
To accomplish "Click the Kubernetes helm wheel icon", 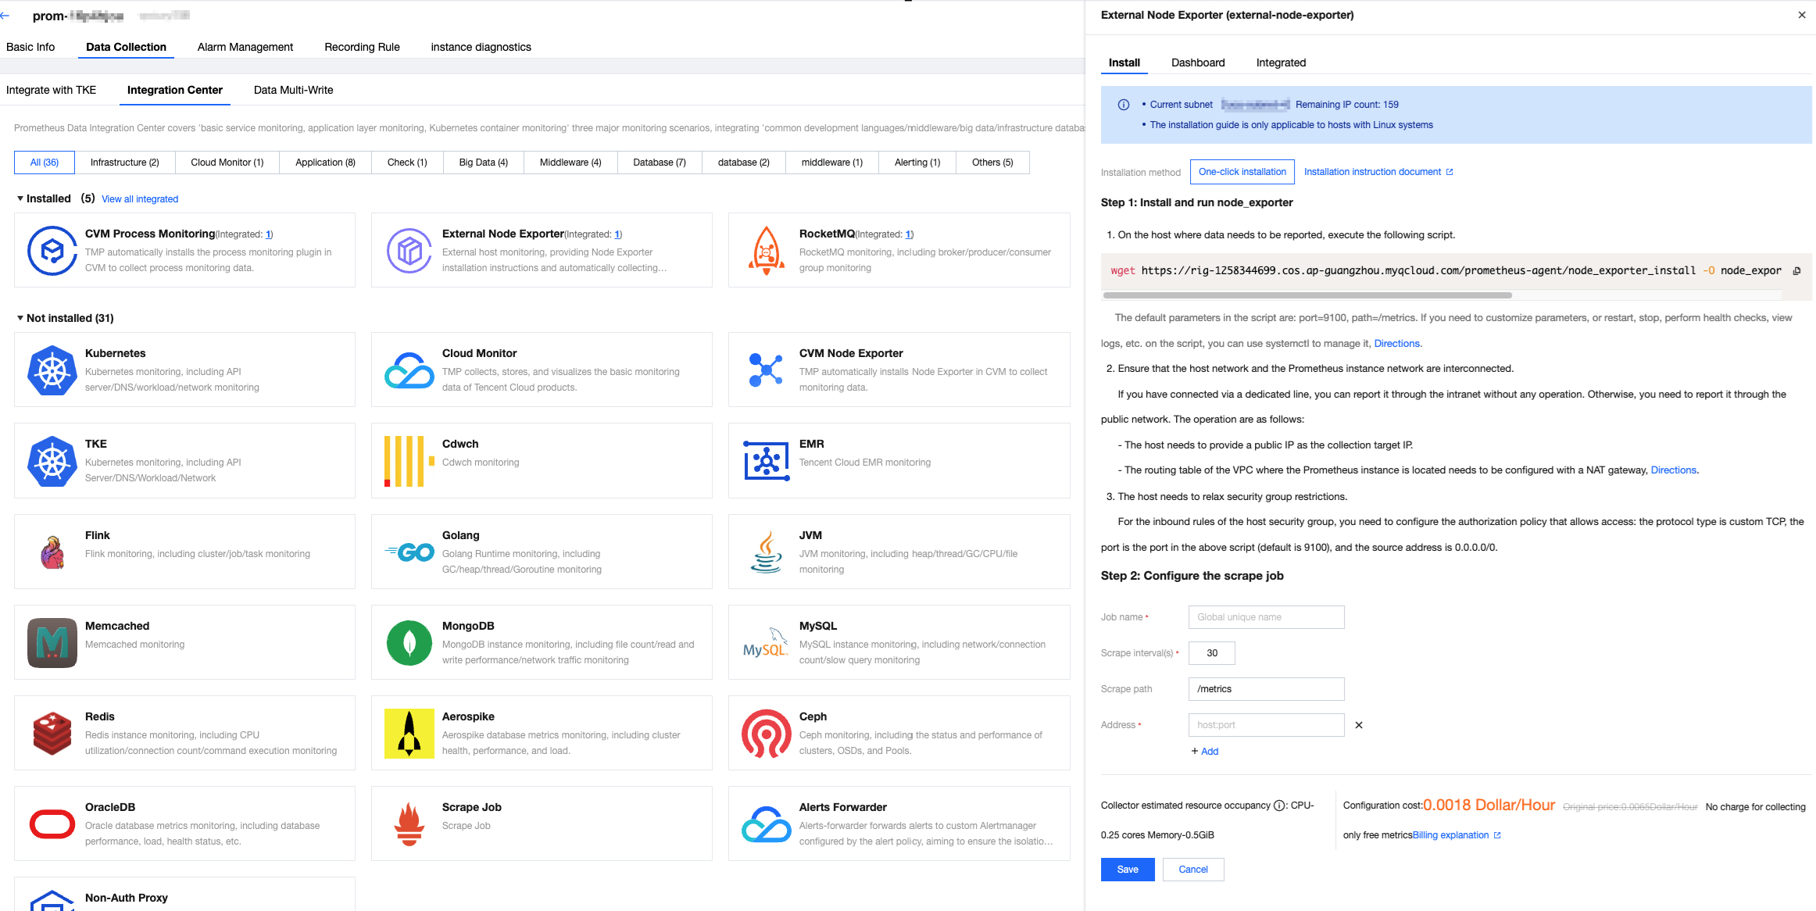I will click(x=52, y=370).
